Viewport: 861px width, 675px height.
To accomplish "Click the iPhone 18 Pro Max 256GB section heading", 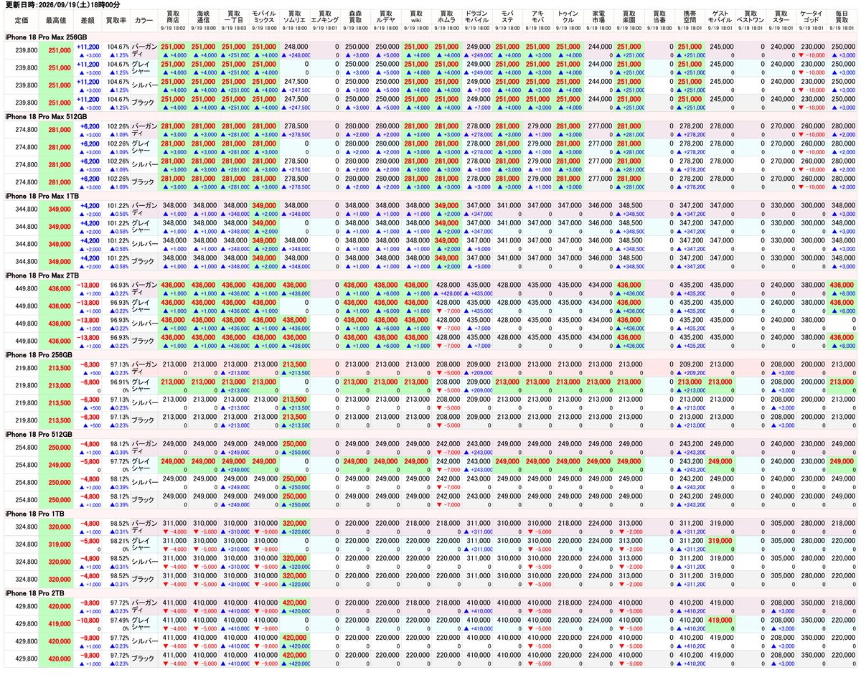I will tap(46, 37).
